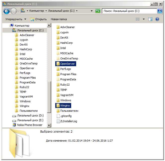Select HashiCorp in the navigation tree
Image resolution: width=165 pixels, height=161 pixels.
[26, 49]
